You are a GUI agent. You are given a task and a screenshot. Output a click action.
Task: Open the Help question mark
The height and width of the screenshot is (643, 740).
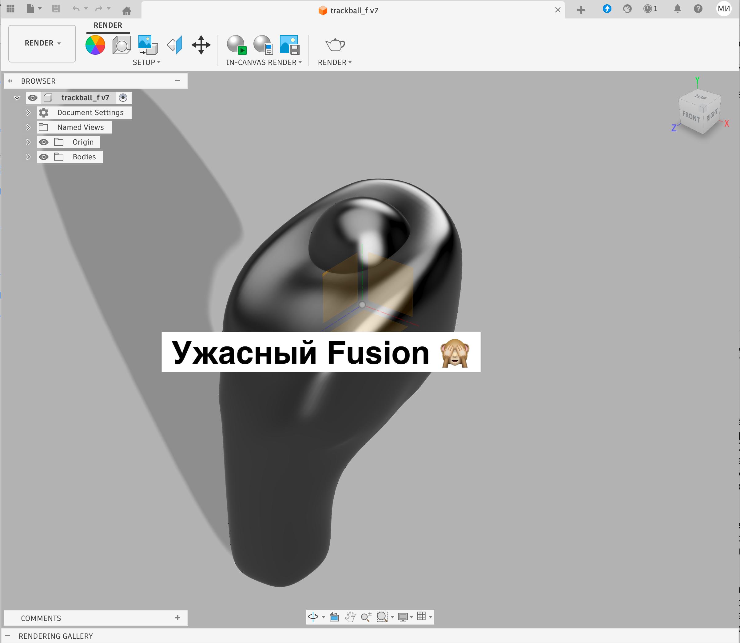[698, 9]
